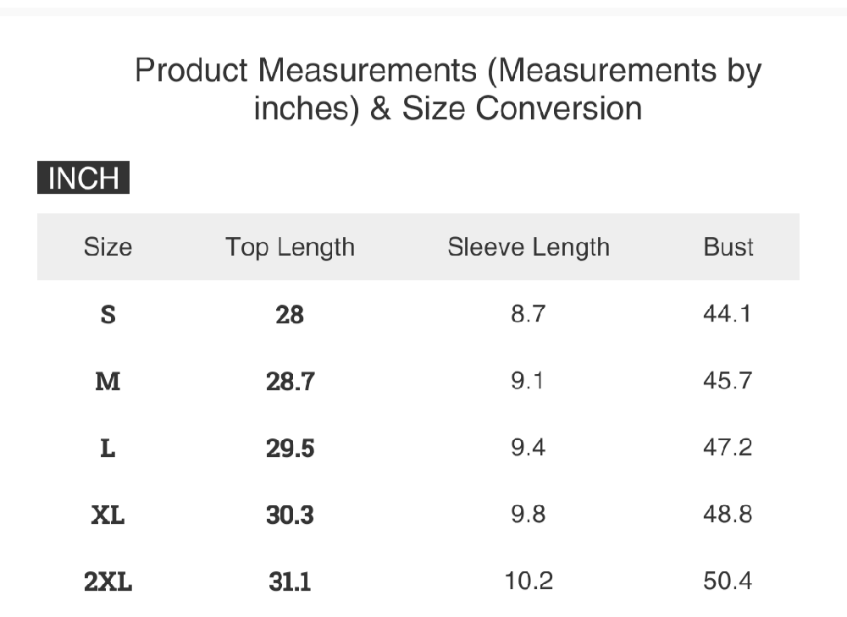Click the 28.7 top length value
The width and height of the screenshot is (847, 617).
(x=290, y=382)
